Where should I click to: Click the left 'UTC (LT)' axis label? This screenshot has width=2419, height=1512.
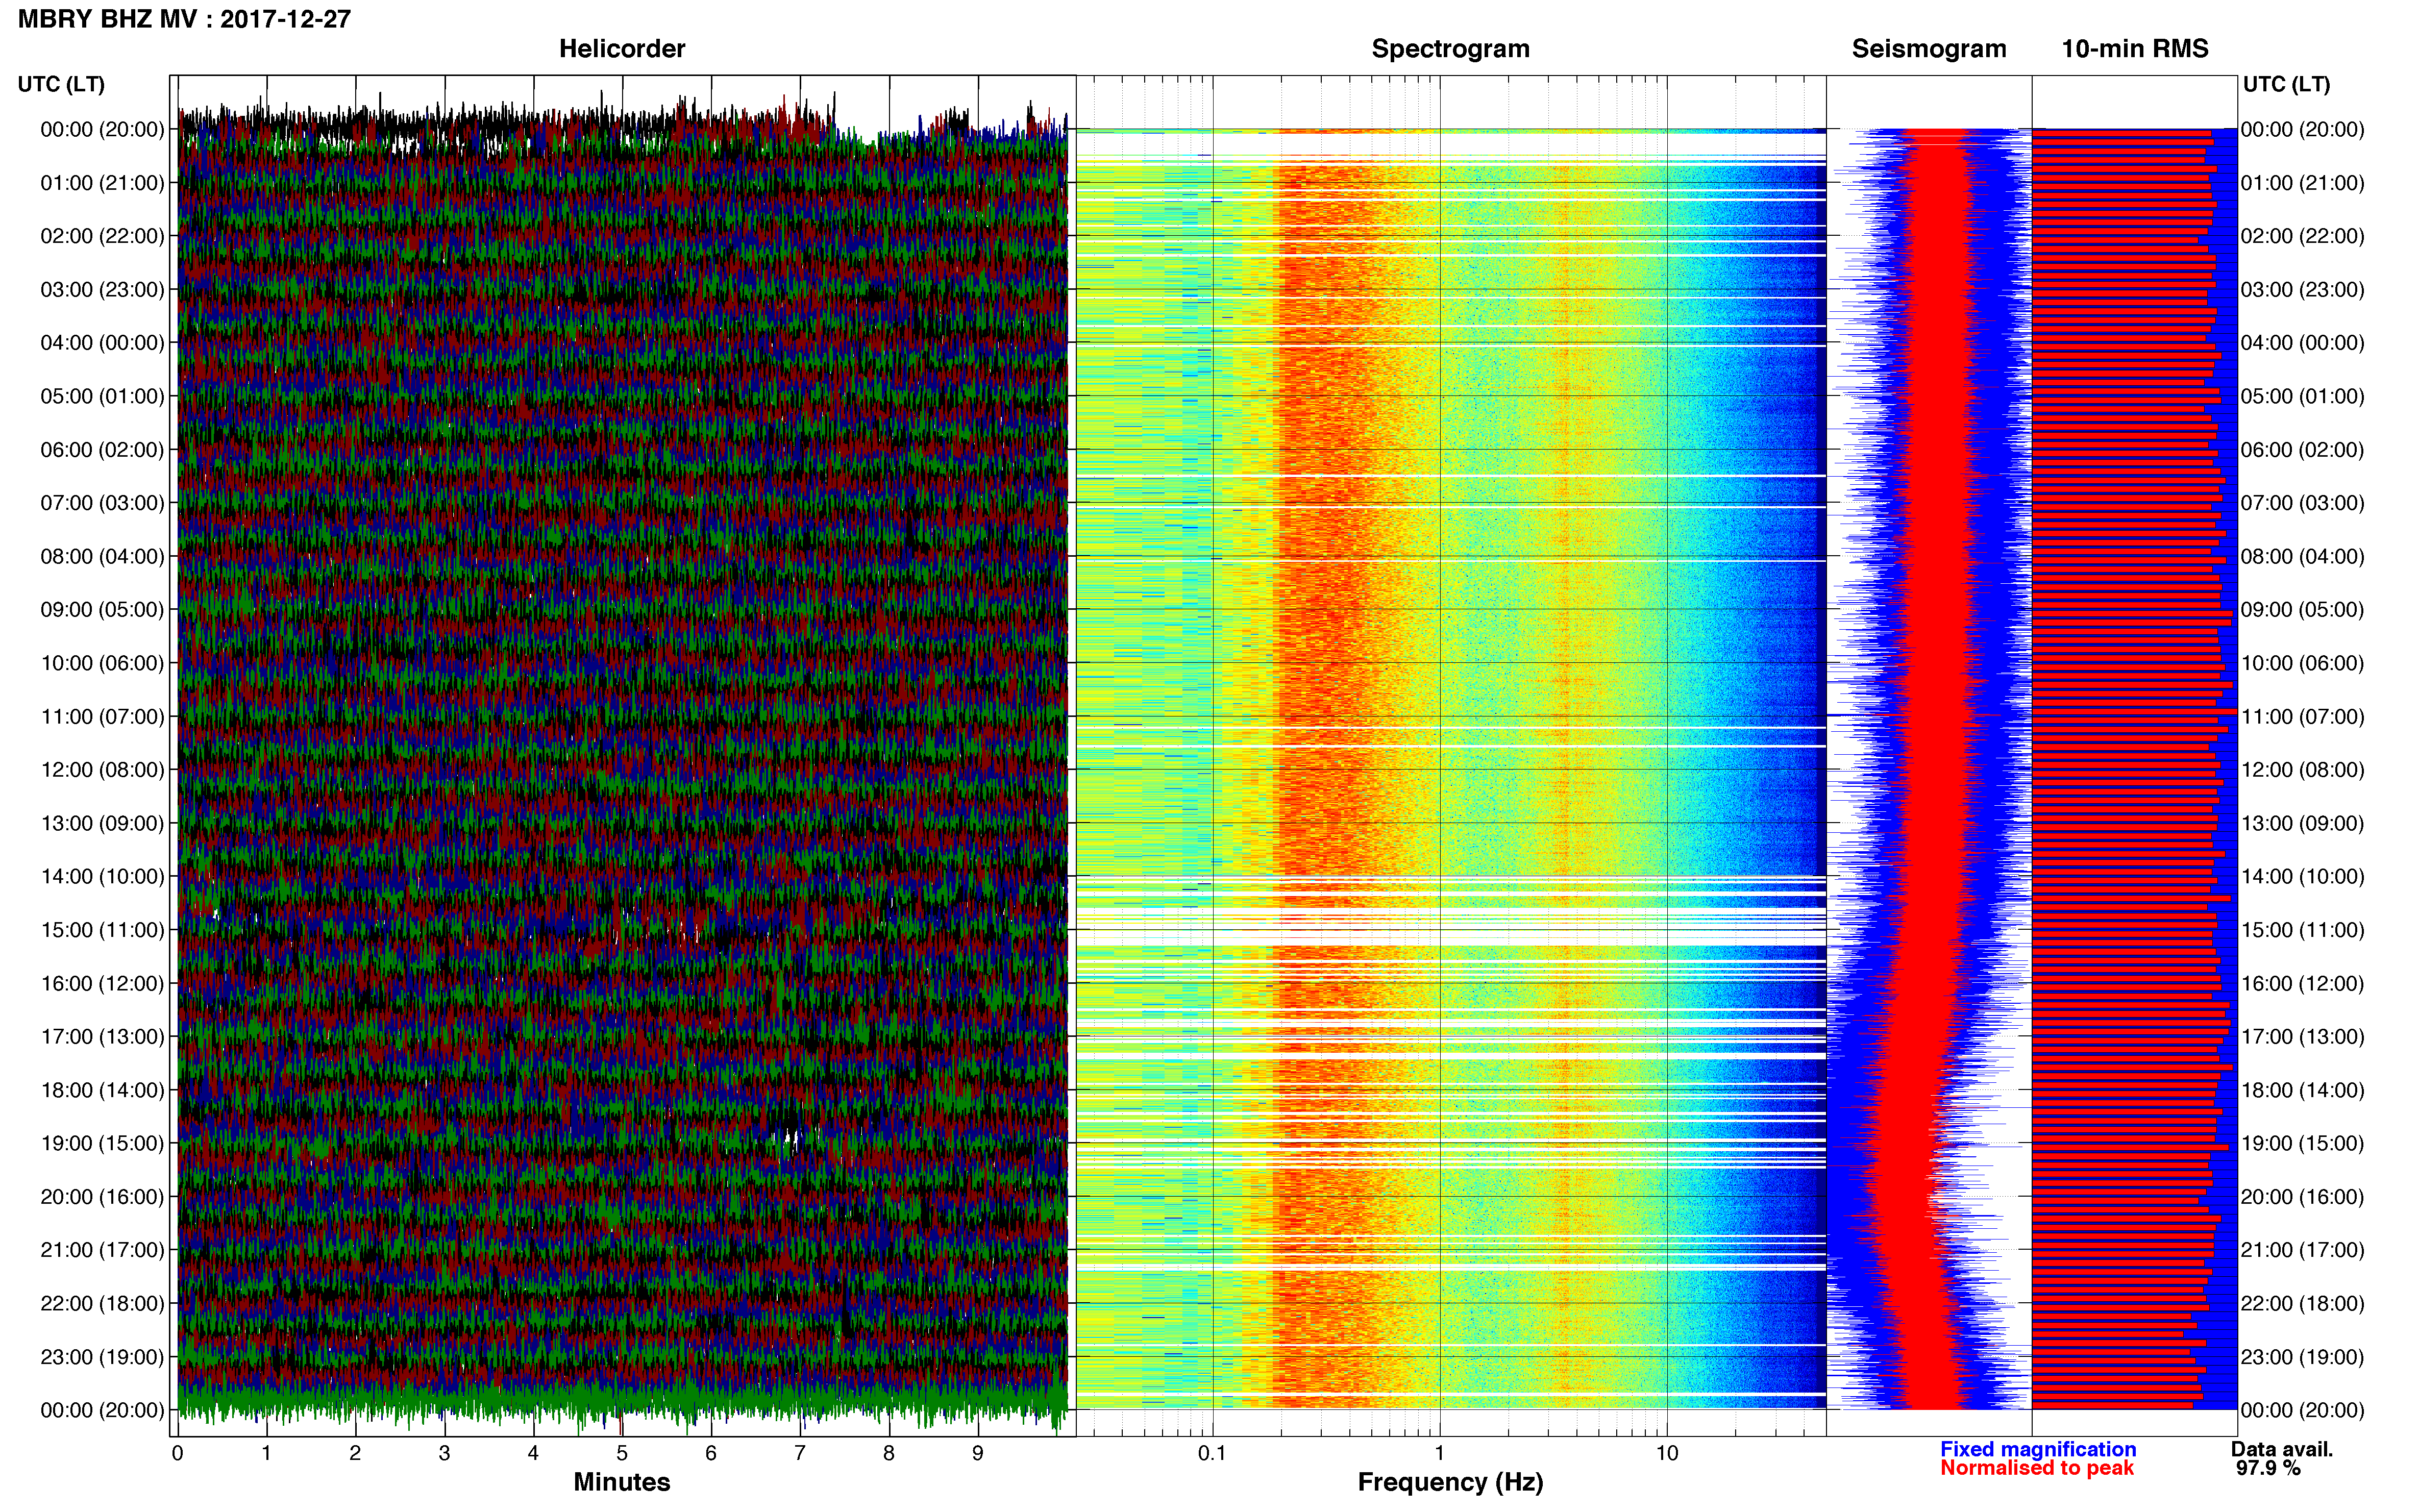(61, 84)
